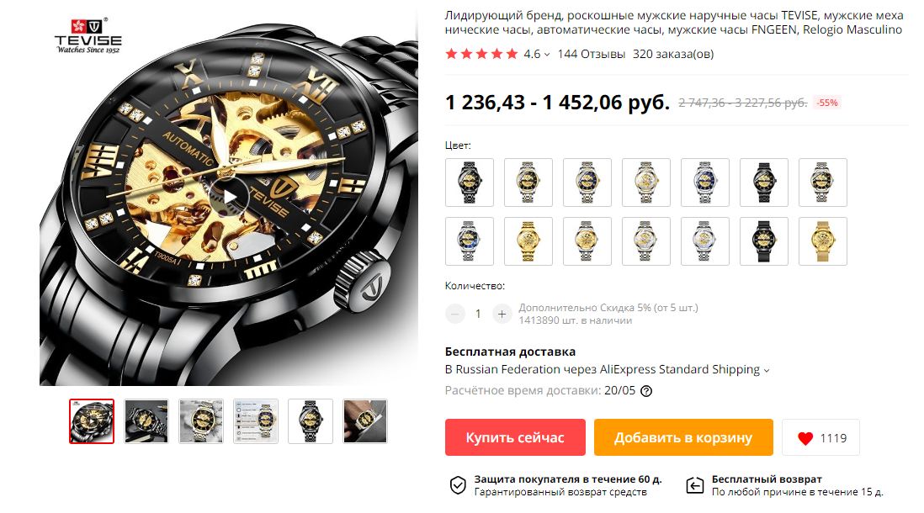Open the second gallery thumbnail
Viewport: 924px width, 513px height.
(x=146, y=421)
